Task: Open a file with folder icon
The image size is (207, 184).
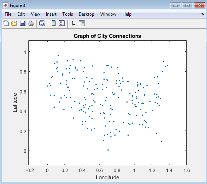Action: (x=14, y=23)
